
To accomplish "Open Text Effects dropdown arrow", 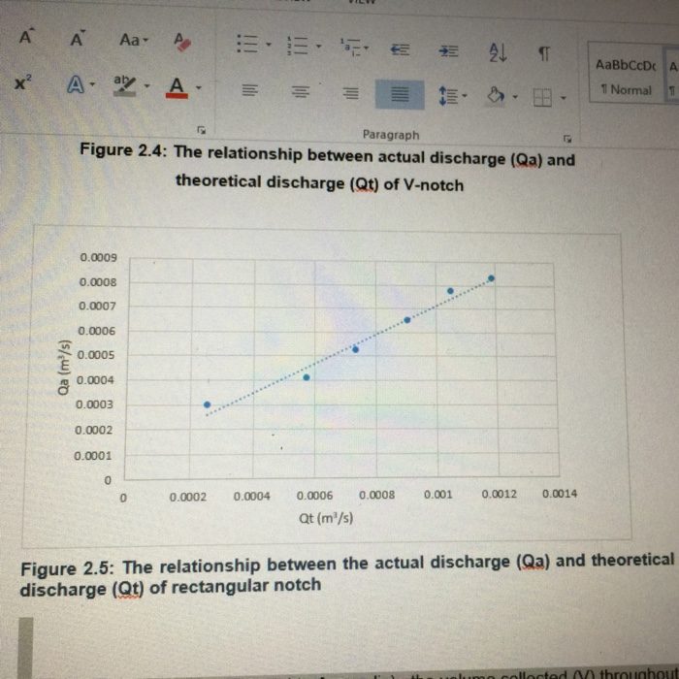I will pos(92,83).
